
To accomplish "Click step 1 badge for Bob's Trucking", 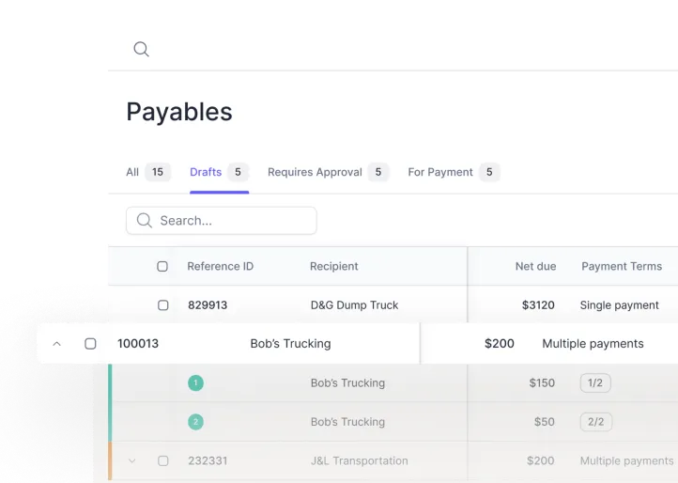I will pos(195,382).
